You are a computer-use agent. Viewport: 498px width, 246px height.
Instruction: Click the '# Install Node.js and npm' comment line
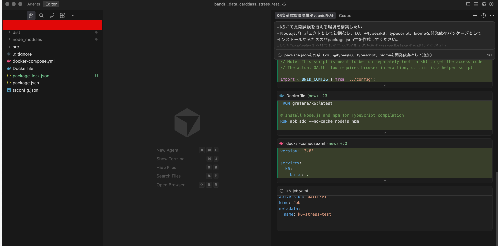tap(342, 115)
